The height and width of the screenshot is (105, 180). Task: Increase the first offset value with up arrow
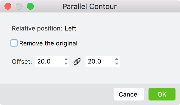[66, 59]
